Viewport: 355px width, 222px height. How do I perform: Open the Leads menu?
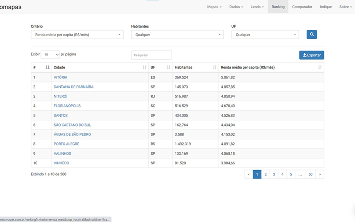click(257, 7)
